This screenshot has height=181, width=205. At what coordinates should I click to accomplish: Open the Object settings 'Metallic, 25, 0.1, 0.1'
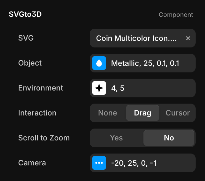point(145,63)
